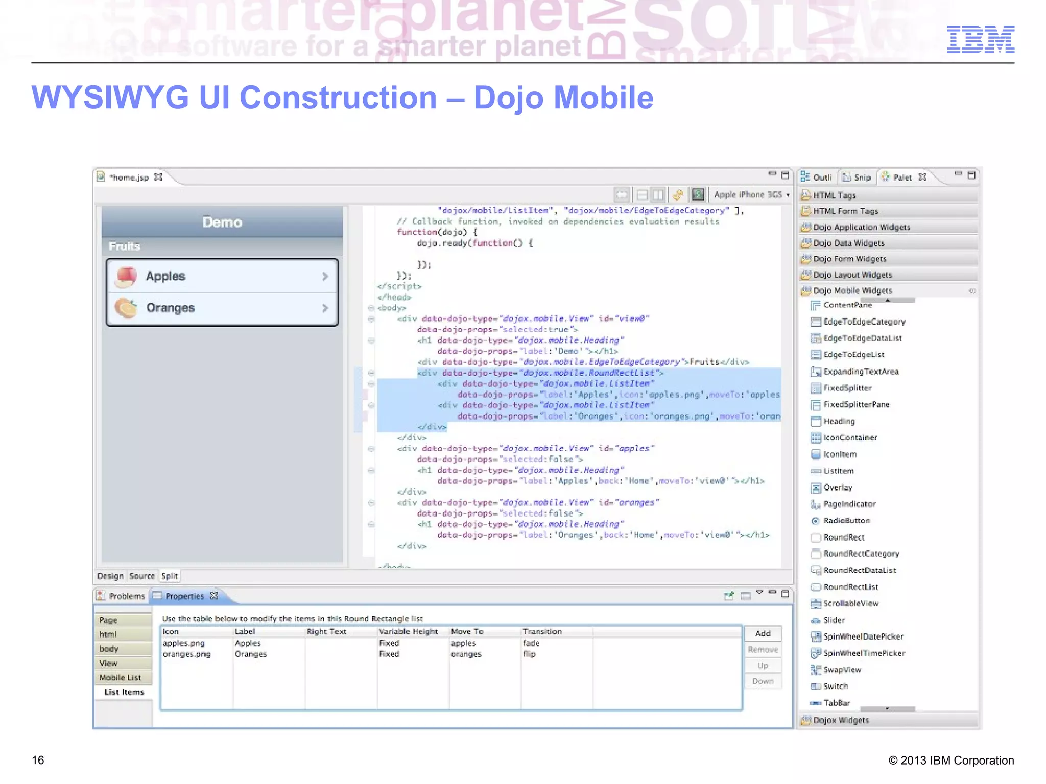Open the Problems view tab
This screenshot has height=784, width=1046.
click(122, 596)
